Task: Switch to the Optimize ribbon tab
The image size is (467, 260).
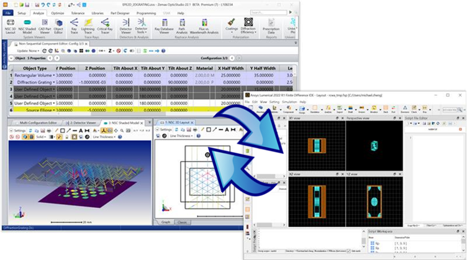Action: (x=58, y=13)
